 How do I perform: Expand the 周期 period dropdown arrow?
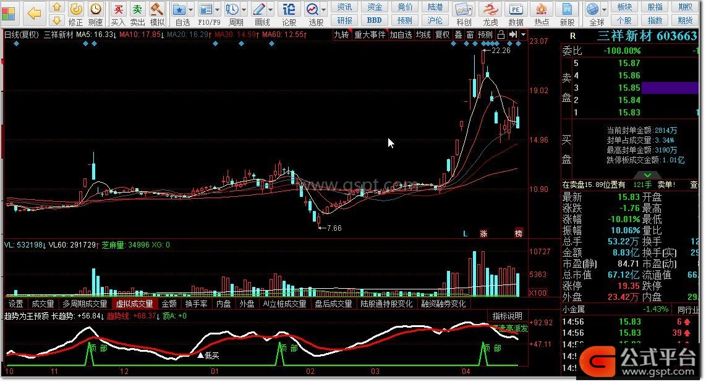coord(244,10)
